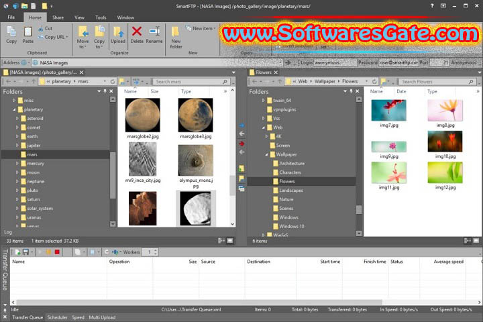483x322 pixels.
Task: Expand the mercury folder node
Action: [17, 163]
